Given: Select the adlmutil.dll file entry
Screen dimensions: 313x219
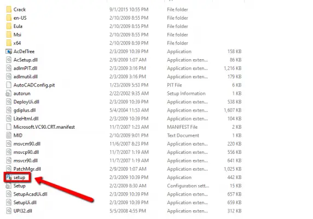Looking at the screenshot, I should 124,77.
